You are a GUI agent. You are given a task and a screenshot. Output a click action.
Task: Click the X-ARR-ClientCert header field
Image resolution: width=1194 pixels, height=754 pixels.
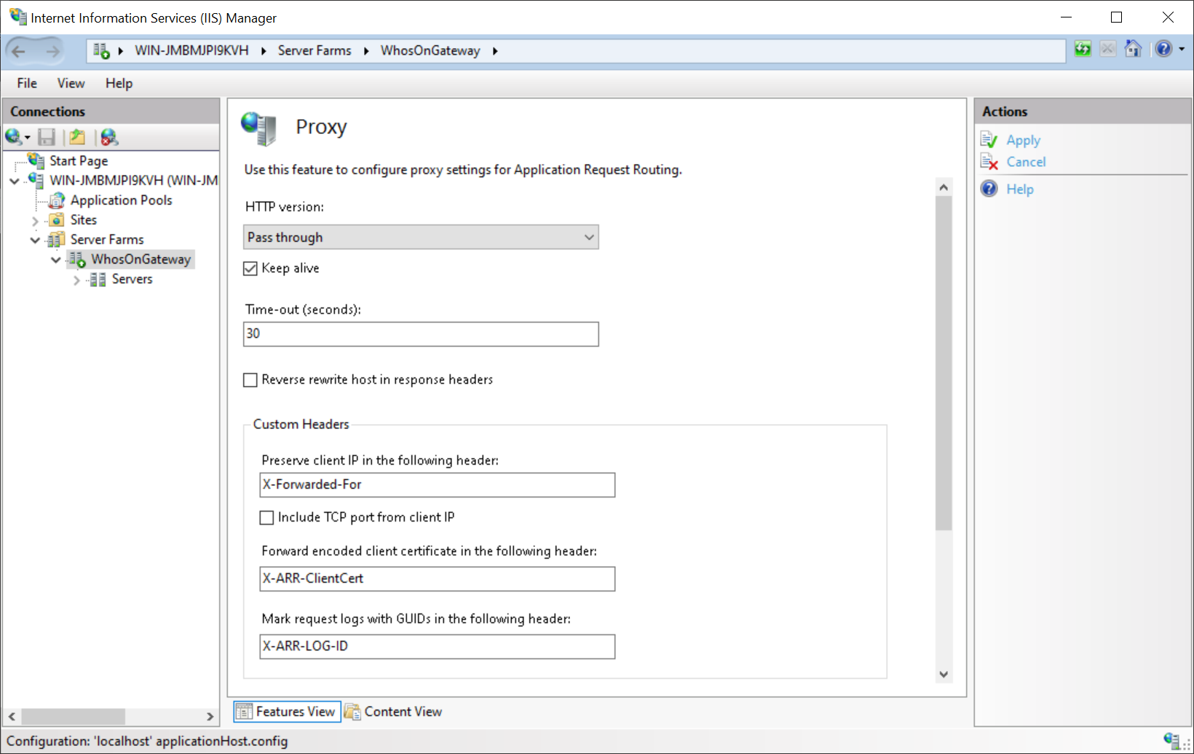pyautogui.click(x=437, y=579)
